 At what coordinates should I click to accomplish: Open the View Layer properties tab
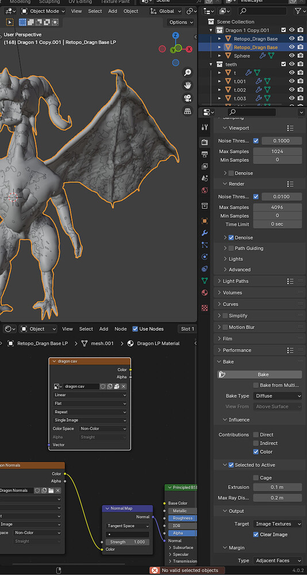click(x=205, y=166)
